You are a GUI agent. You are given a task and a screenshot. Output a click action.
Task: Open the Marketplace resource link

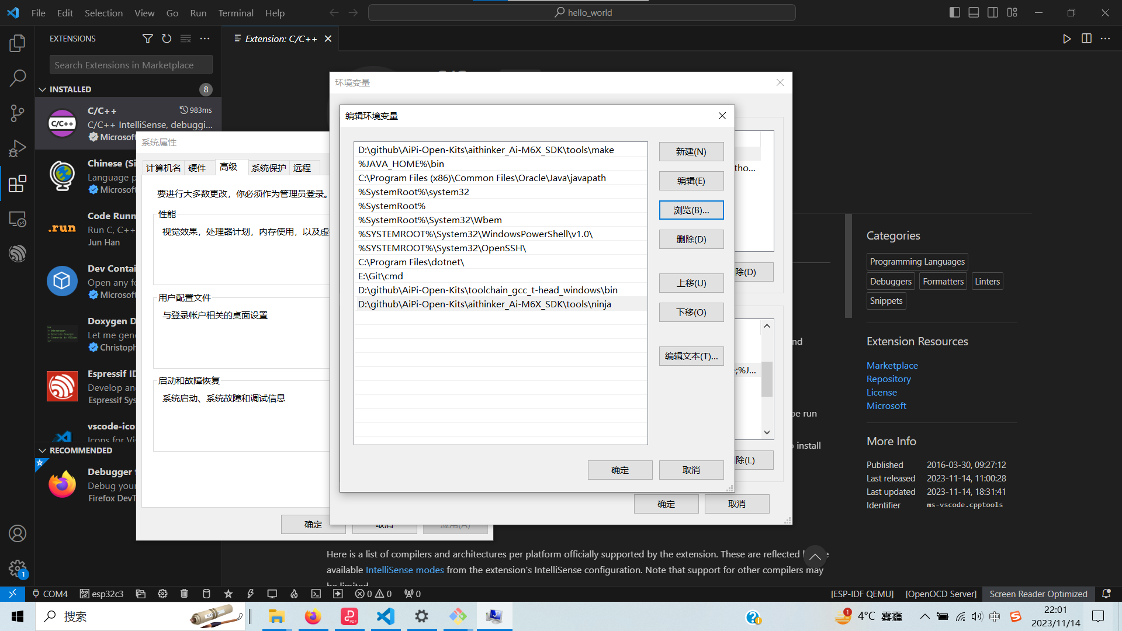pyautogui.click(x=892, y=365)
